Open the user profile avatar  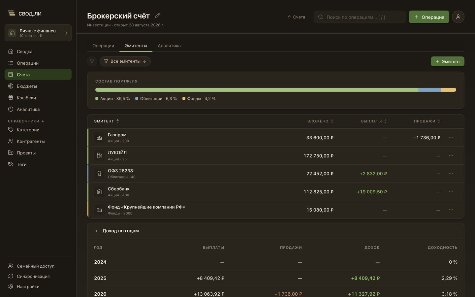(458, 17)
